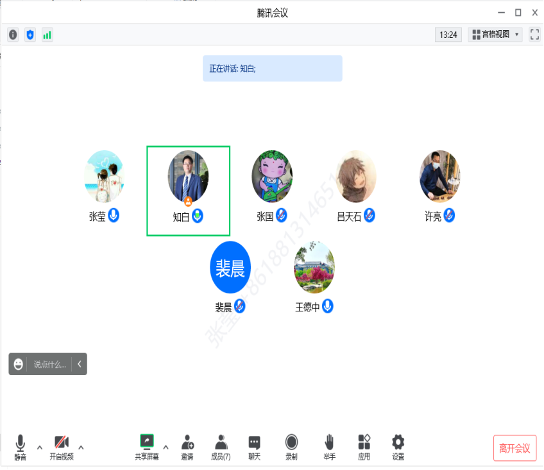Click the 说点什么 chat input box

coord(49,364)
